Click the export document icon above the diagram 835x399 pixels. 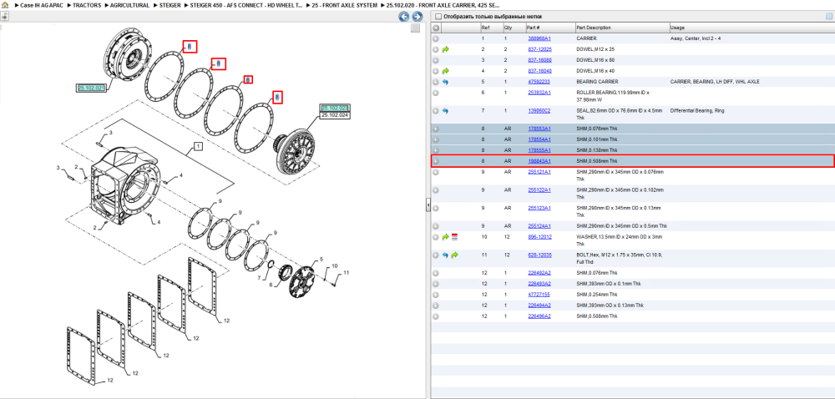point(4,17)
